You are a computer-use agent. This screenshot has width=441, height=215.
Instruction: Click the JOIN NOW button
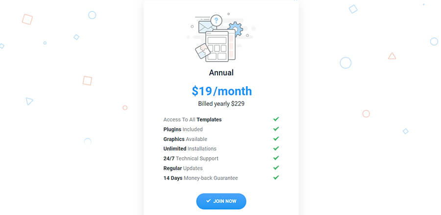tap(221, 201)
